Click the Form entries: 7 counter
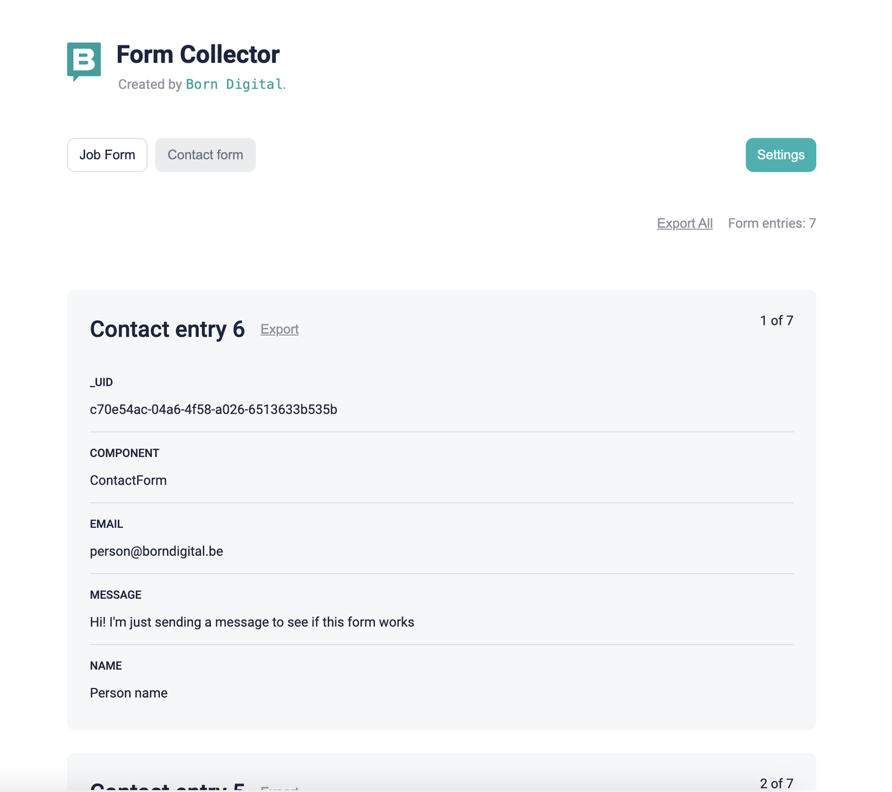 (x=772, y=223)
